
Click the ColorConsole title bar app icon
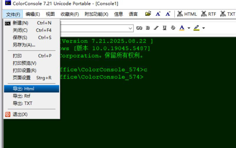(x=8, y=3)
